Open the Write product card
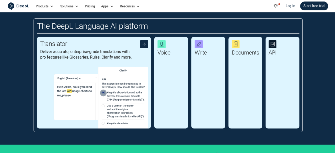Image resolution: width=335 pixels, height=153 pixels. (x=208, y=83)
